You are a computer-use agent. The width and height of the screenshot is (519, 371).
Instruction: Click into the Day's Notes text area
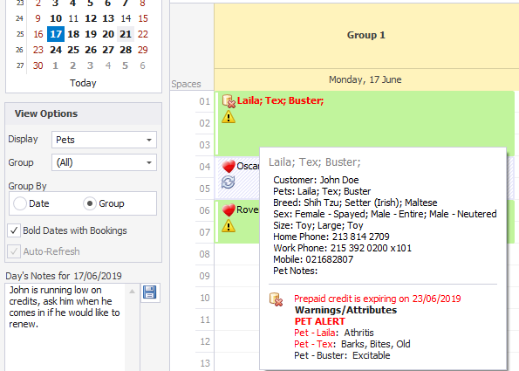pyautogui.click(x=65, y=327)
